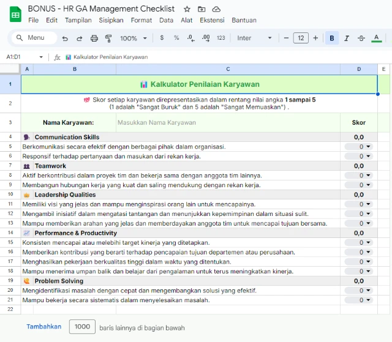Toggle strikethrough formatting button
Viewport: 392px width, 342px height.
pyautogui.click(x=361, y=38)
